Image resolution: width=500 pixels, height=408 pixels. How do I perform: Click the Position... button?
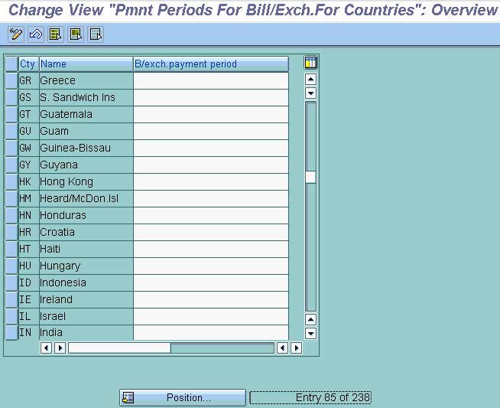pyautogui.click(x=183, y=397)
